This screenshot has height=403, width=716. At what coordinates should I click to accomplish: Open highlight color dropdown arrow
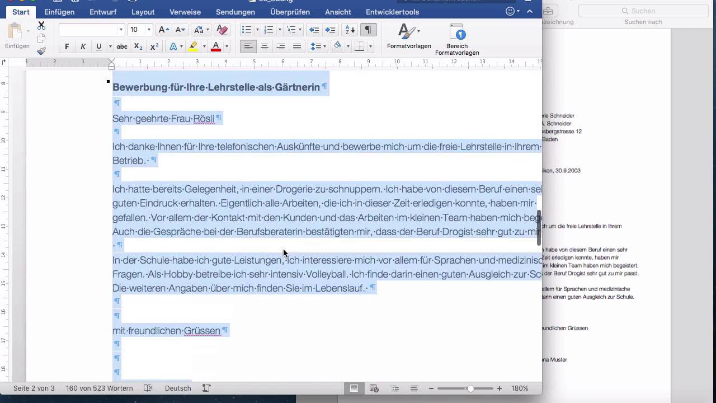[204, 47]
